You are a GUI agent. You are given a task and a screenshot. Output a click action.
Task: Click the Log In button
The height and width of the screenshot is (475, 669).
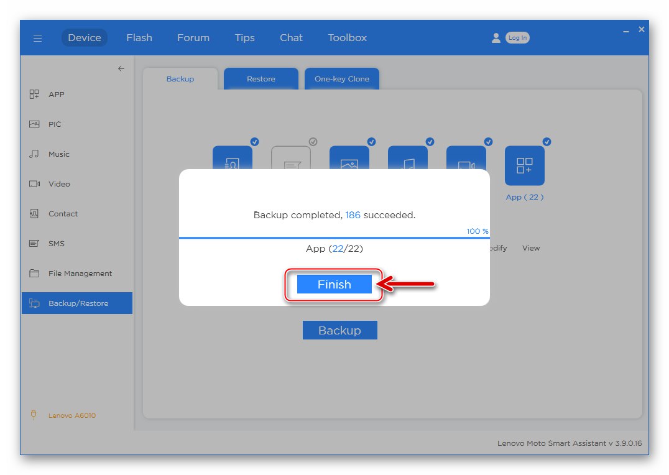click(517, 37)
